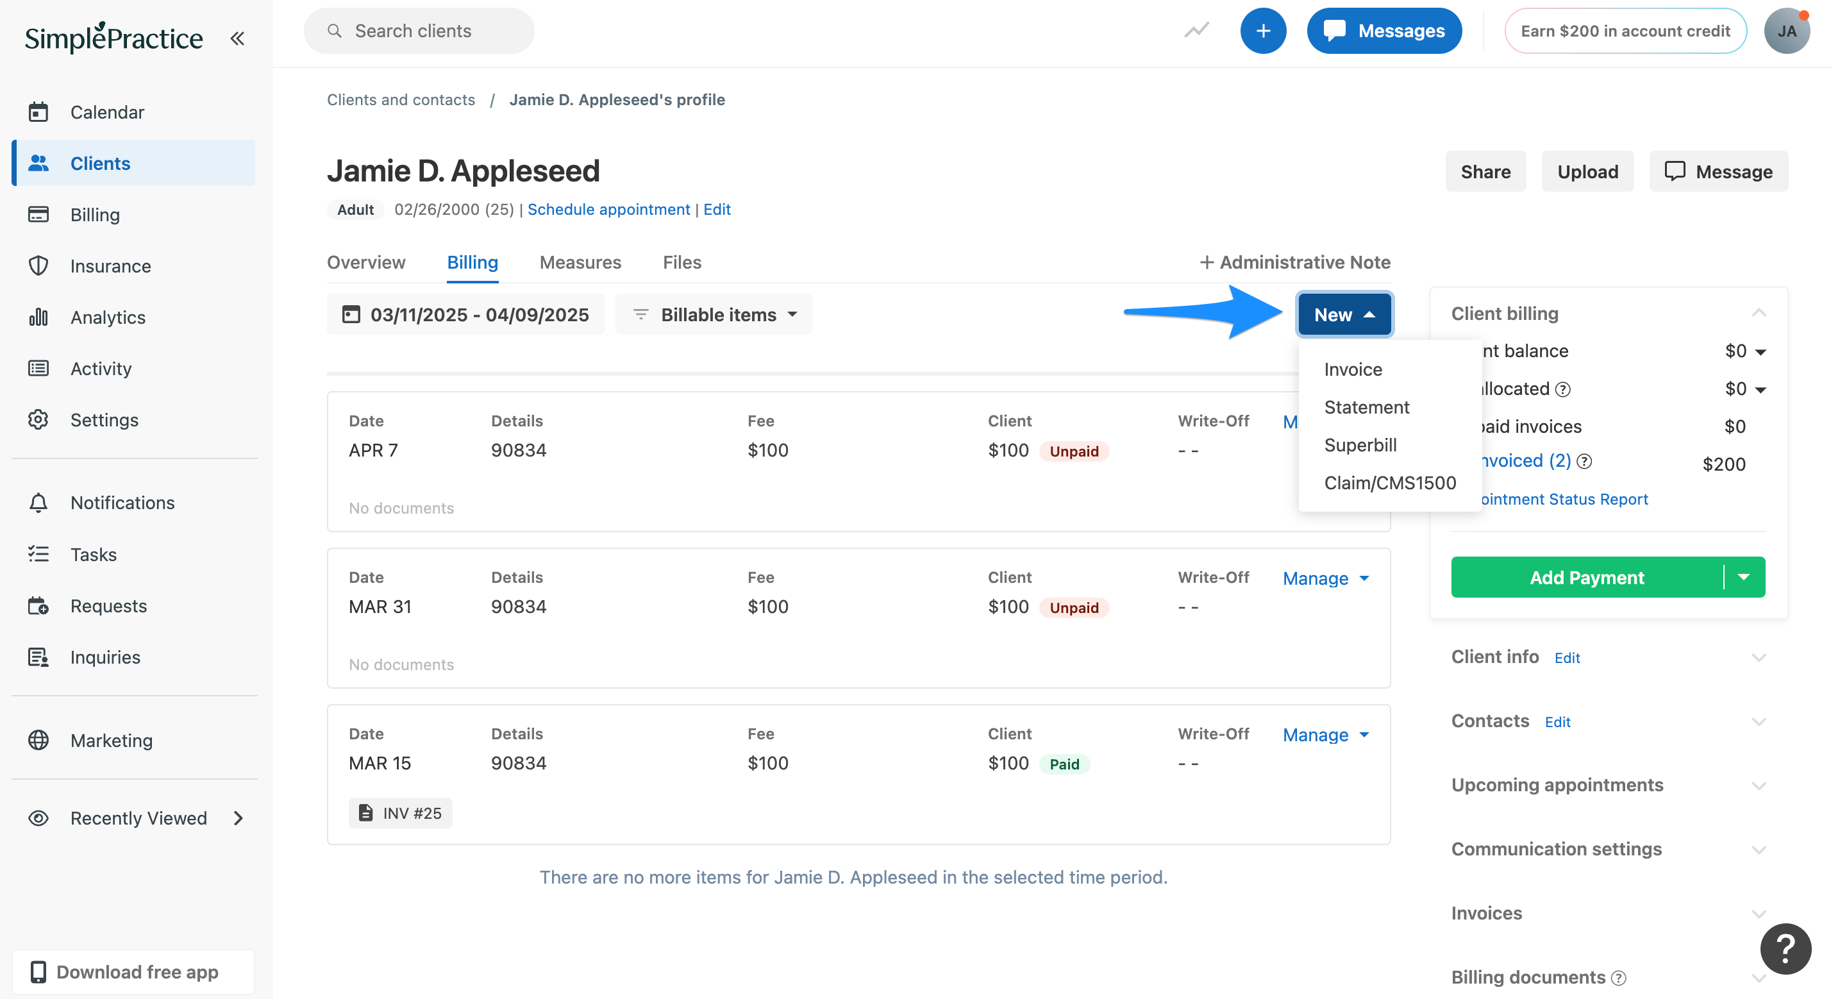
Task: Click Edit link beside Client info
Action: point(1568,658)
